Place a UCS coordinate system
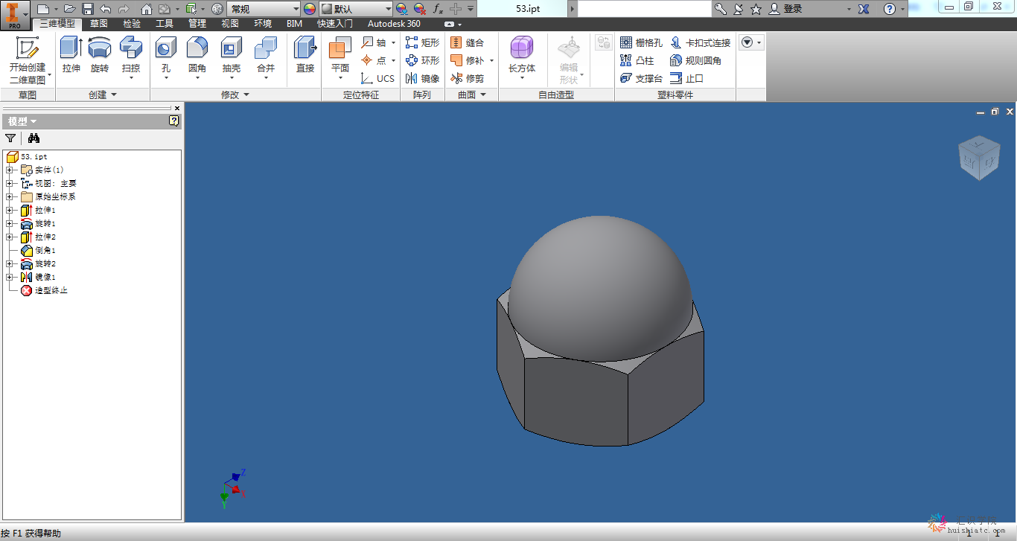 tap(378, 78)
